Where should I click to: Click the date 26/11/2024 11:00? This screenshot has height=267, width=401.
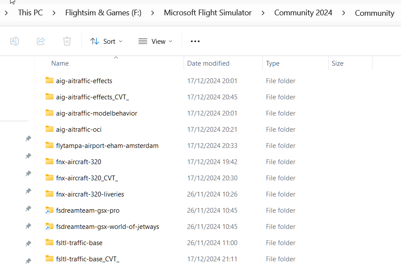[x=212, y=243]
